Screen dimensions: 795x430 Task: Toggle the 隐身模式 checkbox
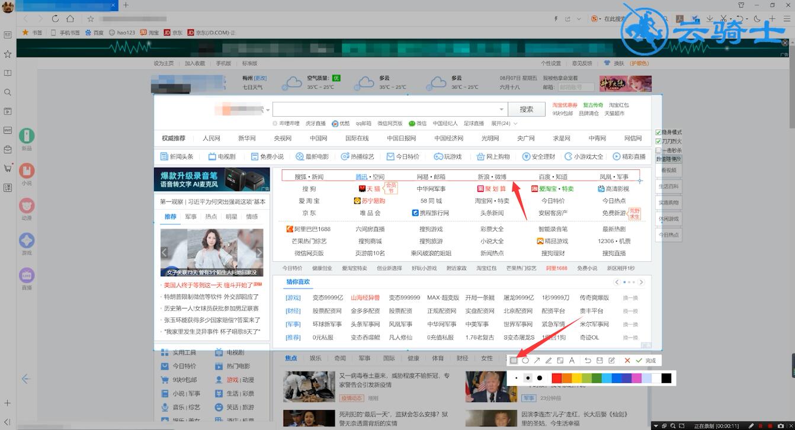659,132
